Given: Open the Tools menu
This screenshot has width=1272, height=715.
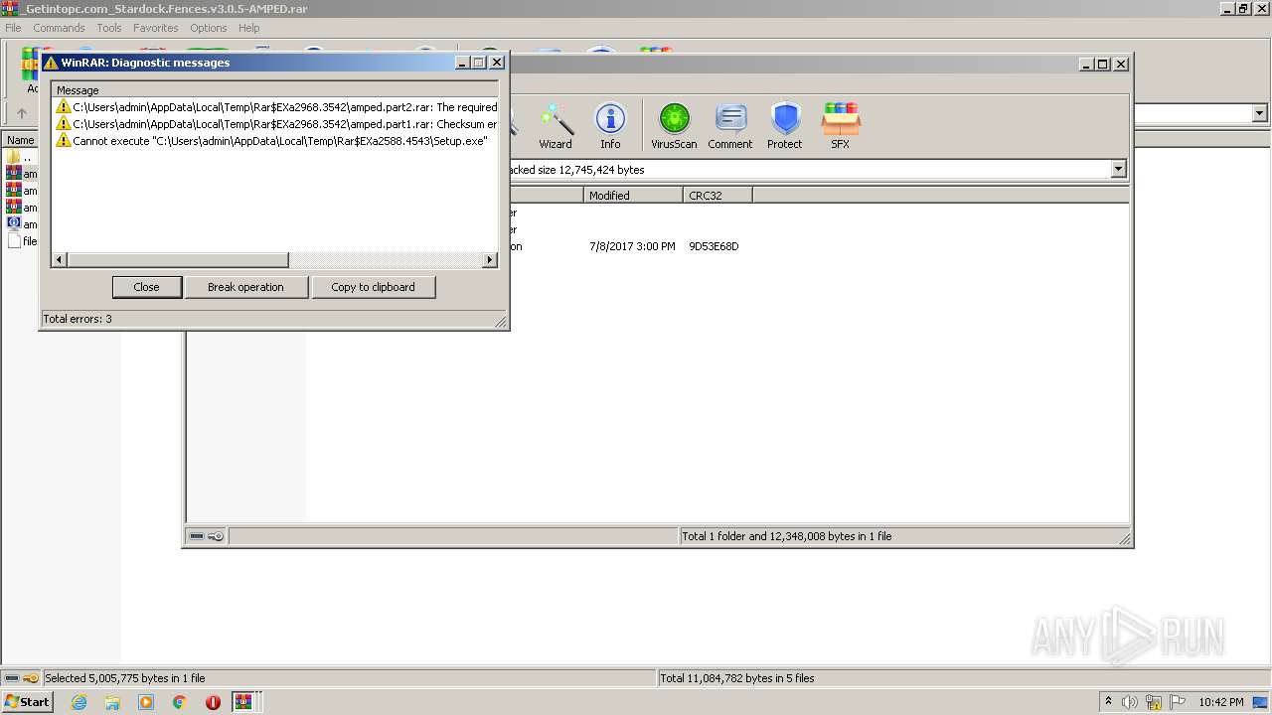Looking at the screenshot, I should pyautogui.click(x=109, y=28).
